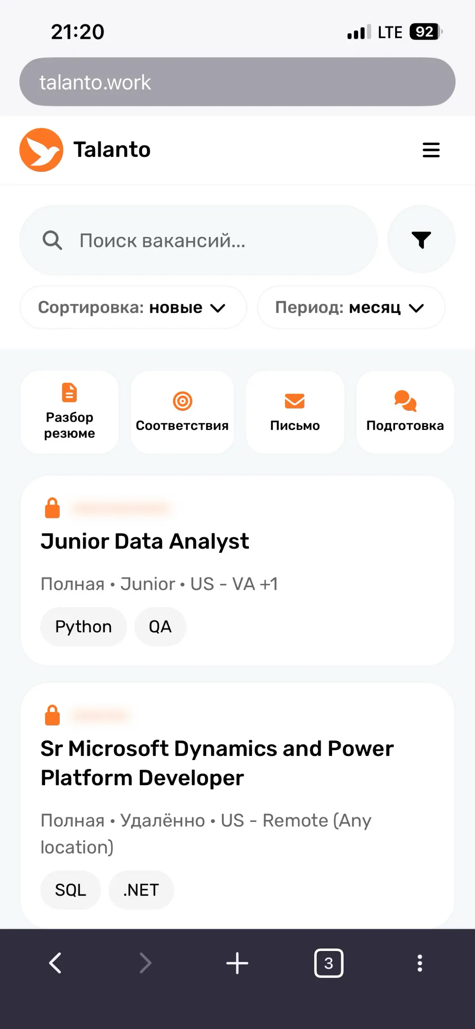Select the SQL skill tag
The width and height of the screenshot is (475, 1029).
(70, 890)
